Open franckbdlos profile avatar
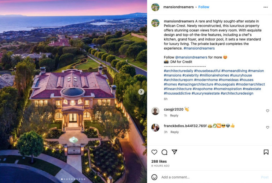272x183 pixels. 155,127
